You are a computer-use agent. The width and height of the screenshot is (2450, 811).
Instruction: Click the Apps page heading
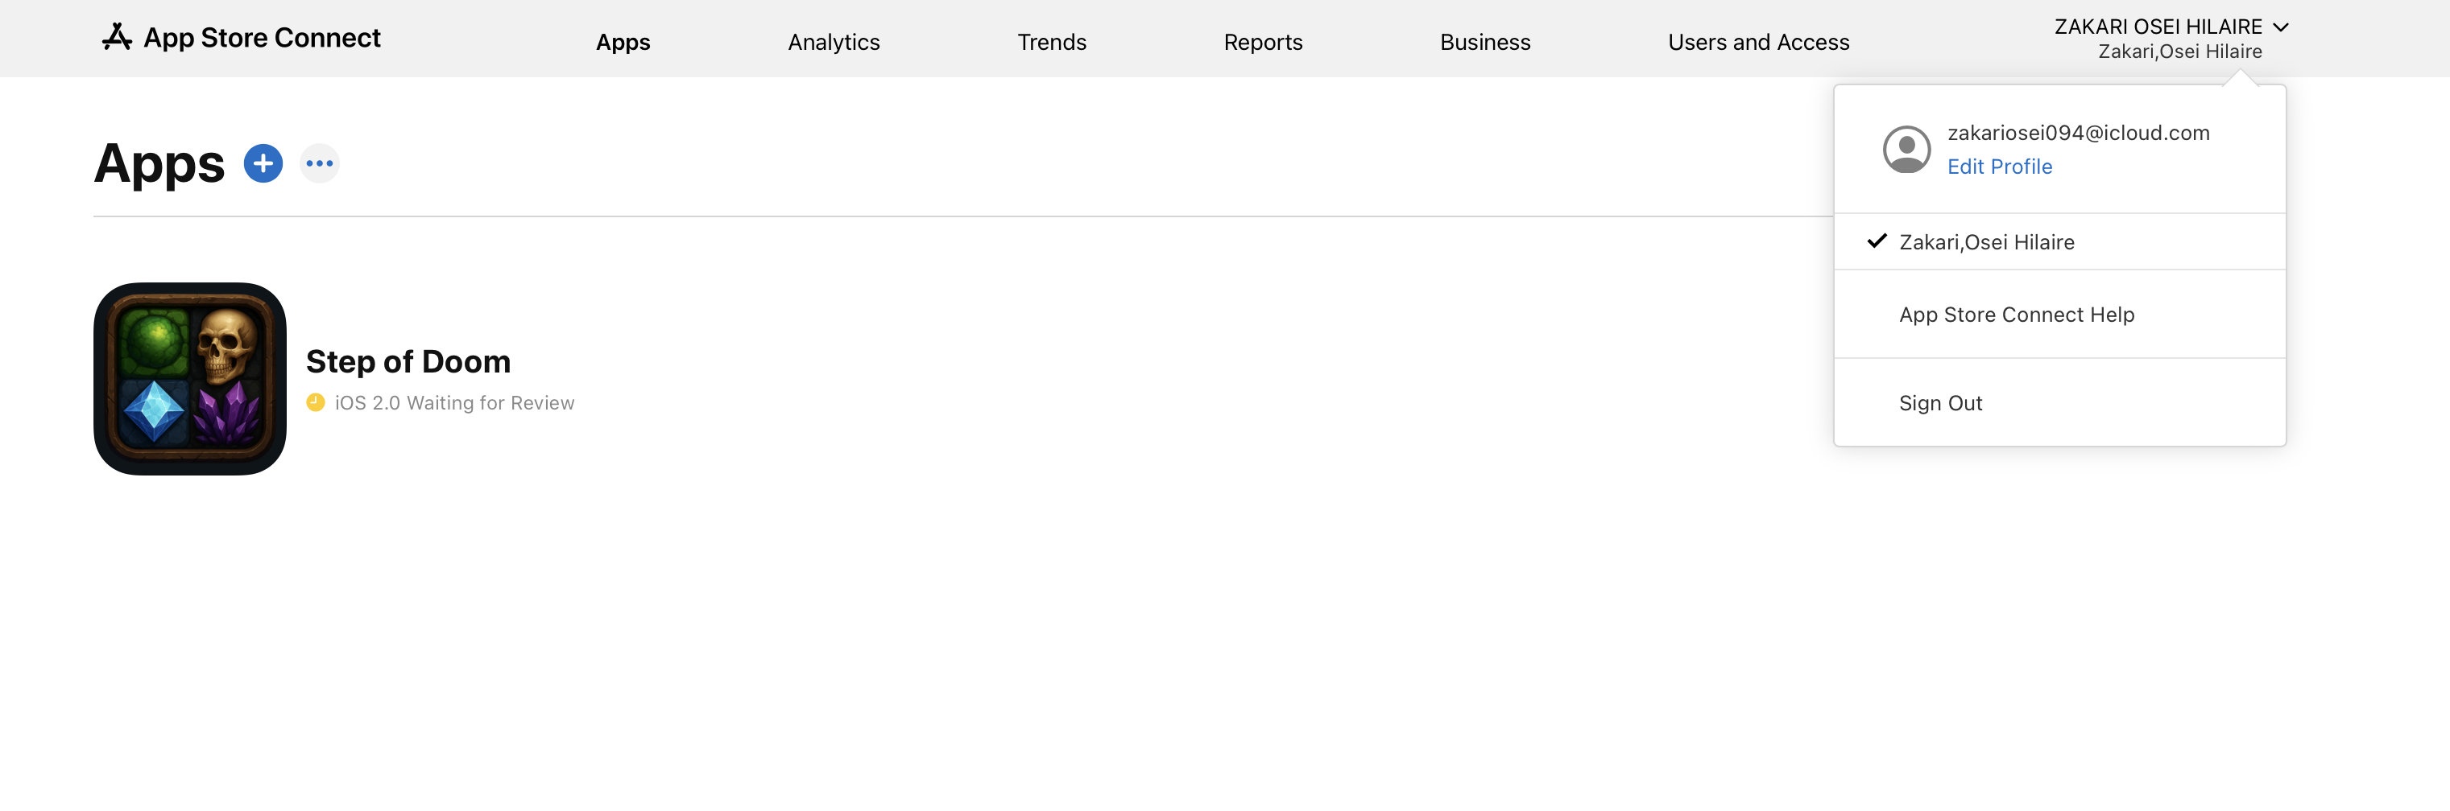[x=159, y=163]
